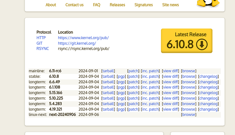This screenshot has height=135, width=235.
Task: Open patch for stable 6.10.8
Action: coord(133,76)
